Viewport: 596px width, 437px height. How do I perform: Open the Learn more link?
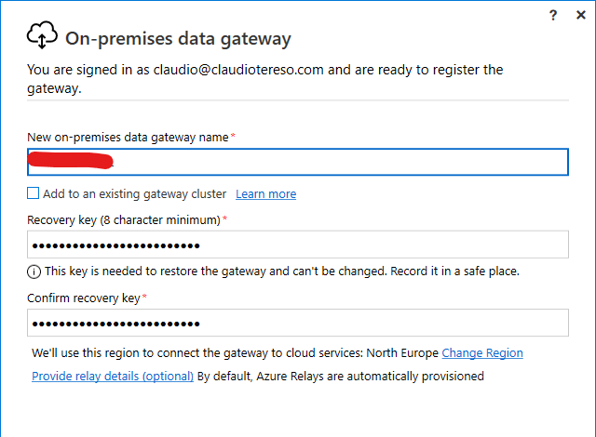(265, 194)
